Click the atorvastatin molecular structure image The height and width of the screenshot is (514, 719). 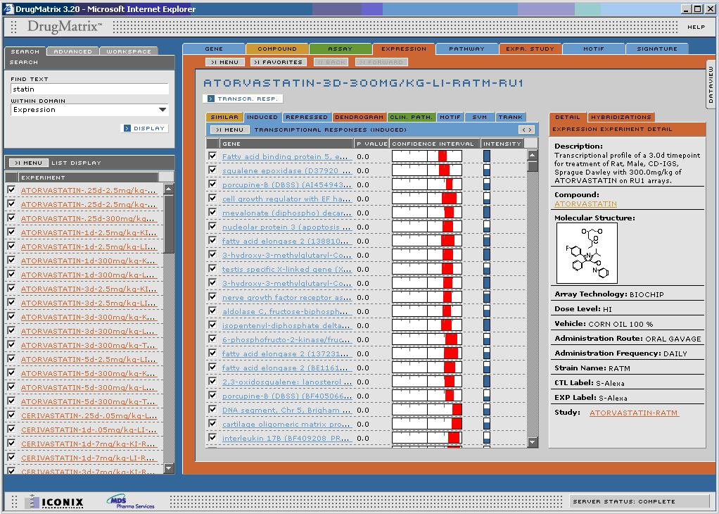pos(586,253)
